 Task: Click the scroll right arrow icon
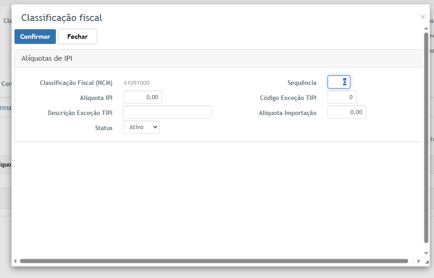tap(419, 261)
